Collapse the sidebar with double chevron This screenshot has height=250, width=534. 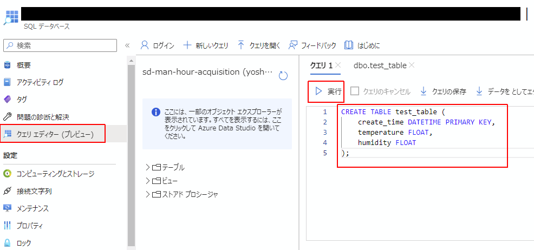click(127, 45)
